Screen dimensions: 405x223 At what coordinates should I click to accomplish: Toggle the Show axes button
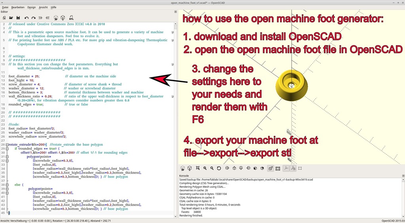pyautogui.click(x=285, y=168)
